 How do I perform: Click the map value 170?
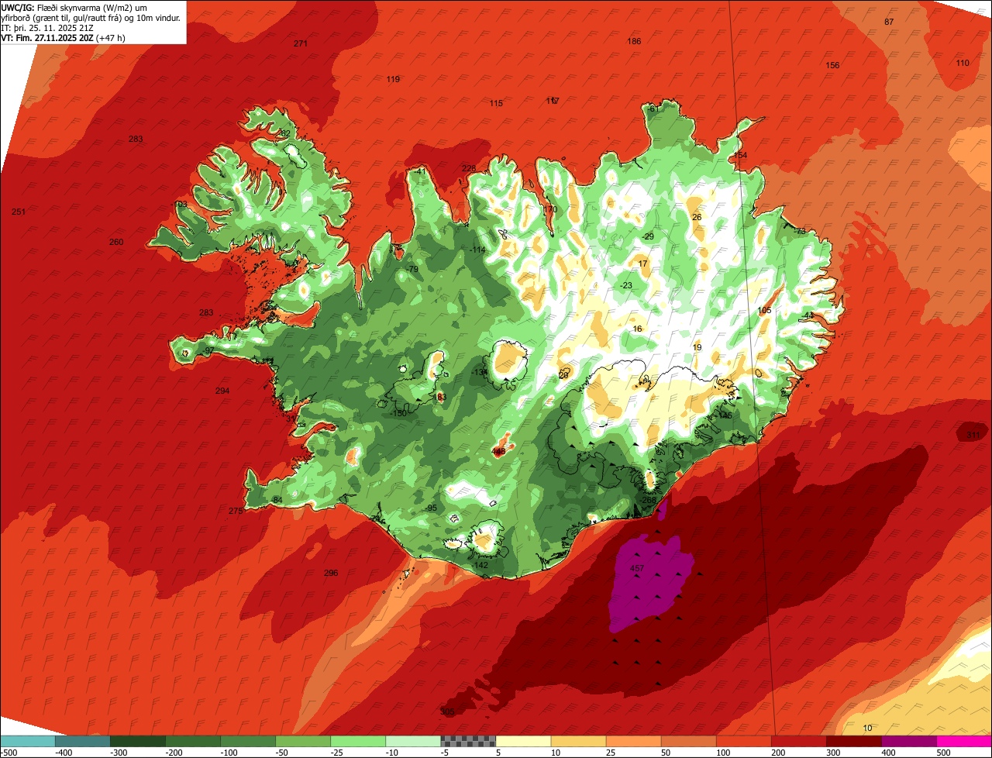click(x=550, y=209)
